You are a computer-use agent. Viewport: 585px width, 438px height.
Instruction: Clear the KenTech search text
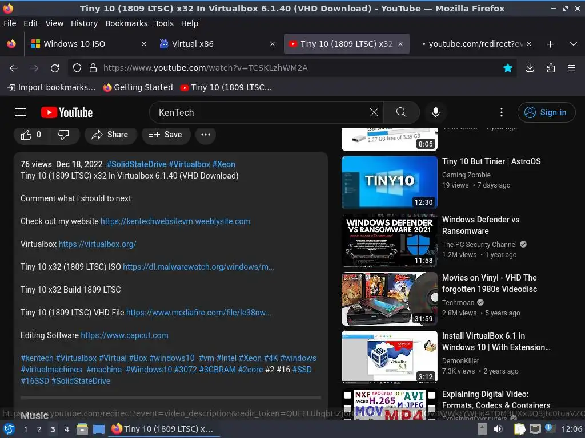[374, 112]
